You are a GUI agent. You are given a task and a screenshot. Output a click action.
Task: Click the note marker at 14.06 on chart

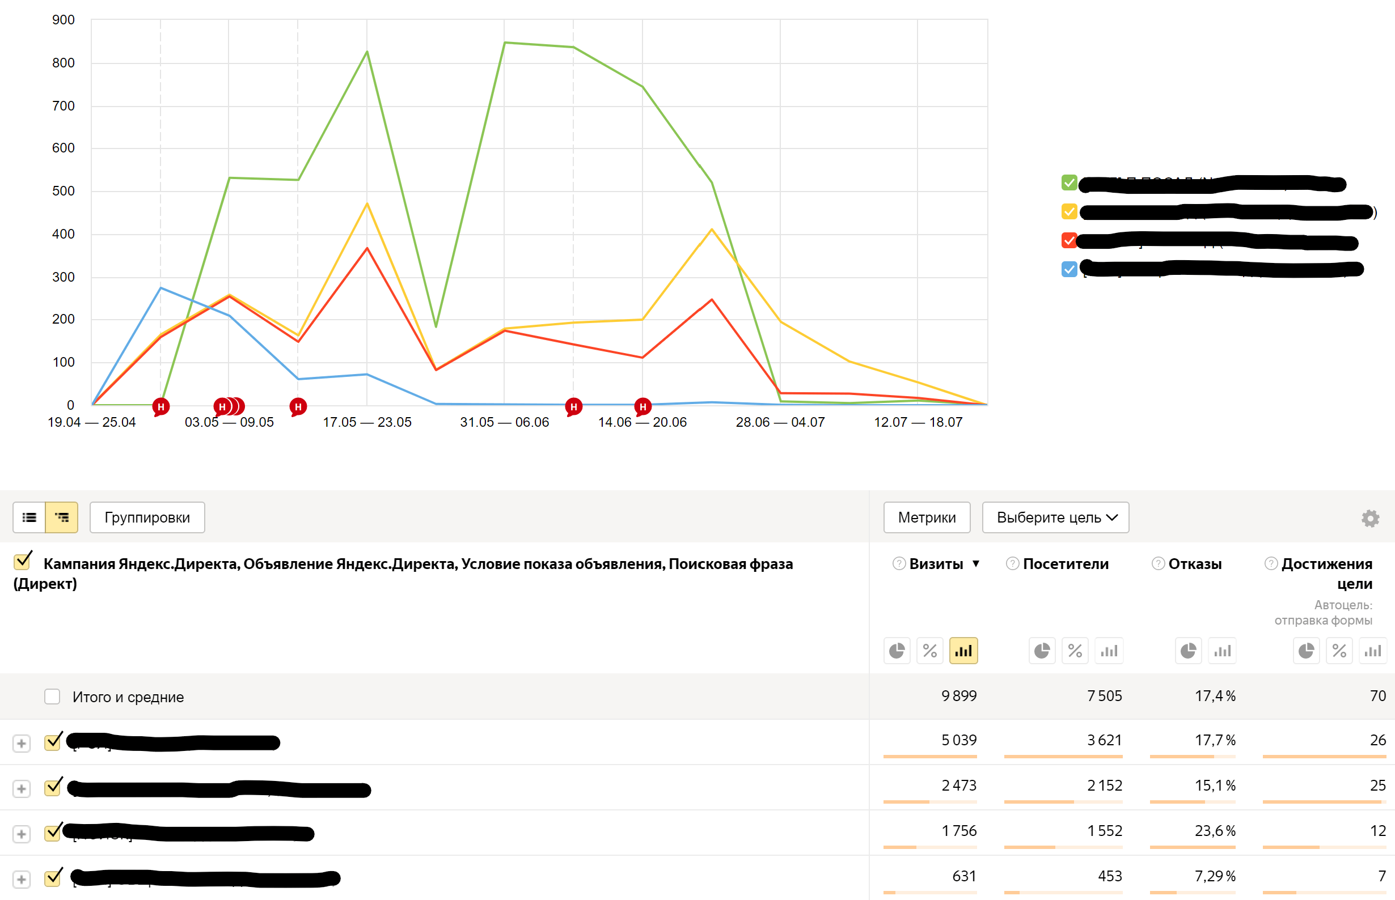[642, 407]
